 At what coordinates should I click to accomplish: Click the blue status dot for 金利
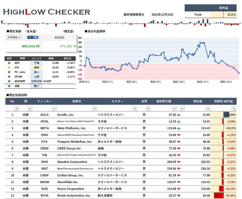tap(9, 63)
